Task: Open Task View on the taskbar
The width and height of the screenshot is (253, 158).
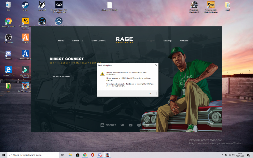Action: [62, 155]
